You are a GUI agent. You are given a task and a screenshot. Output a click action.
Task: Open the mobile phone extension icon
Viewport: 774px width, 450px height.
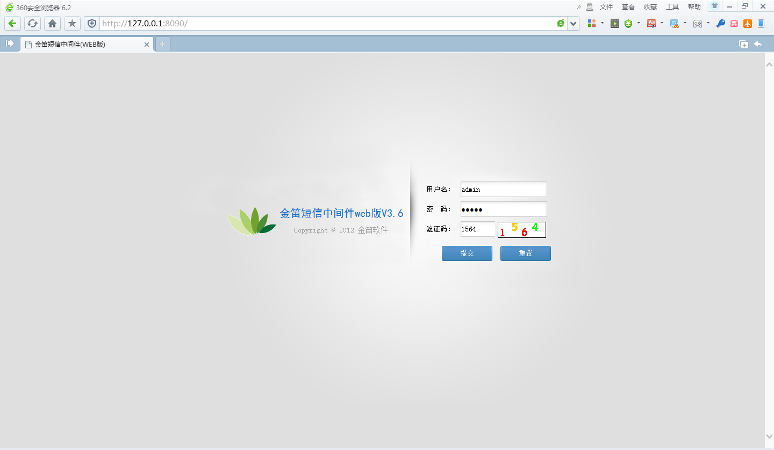[x=761, y=23]
